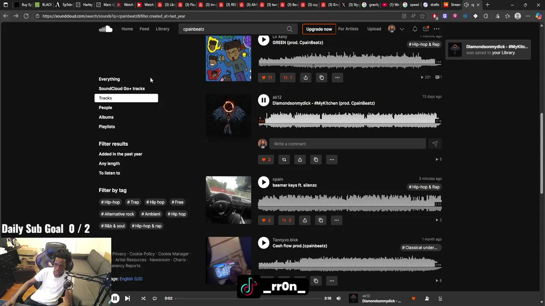Follow artist icon in player bar
Screen dimensions: 545x306
coord(427,298)
